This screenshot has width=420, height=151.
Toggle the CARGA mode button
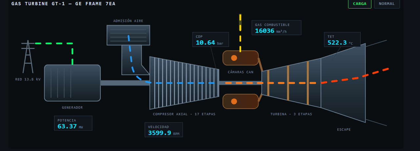click(360, 4)
